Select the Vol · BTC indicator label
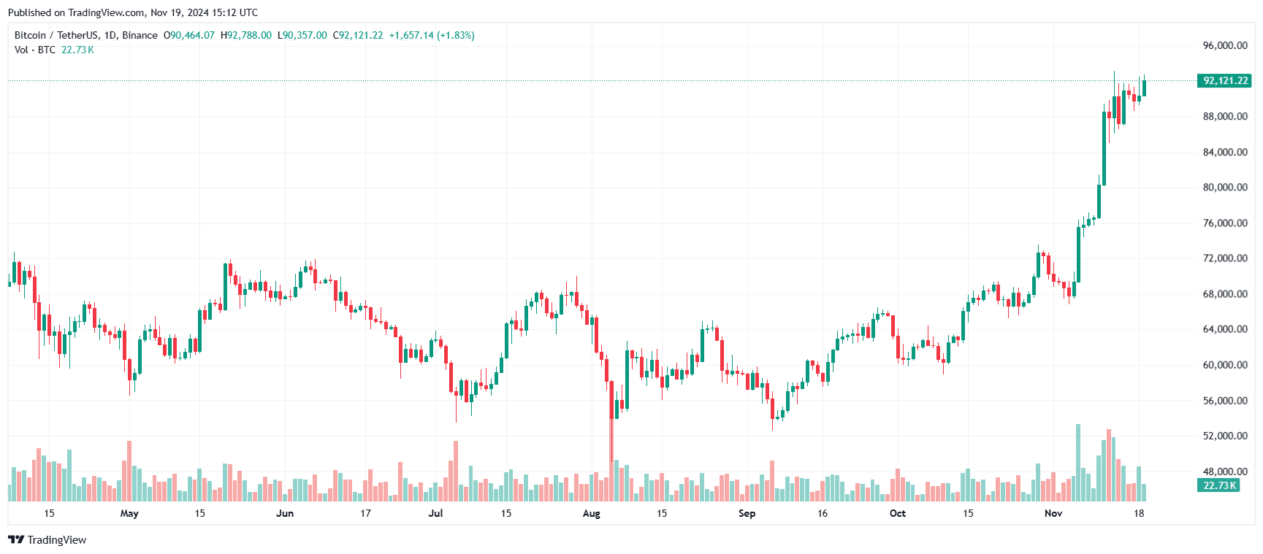1263x554 pixels. point(35,50)
